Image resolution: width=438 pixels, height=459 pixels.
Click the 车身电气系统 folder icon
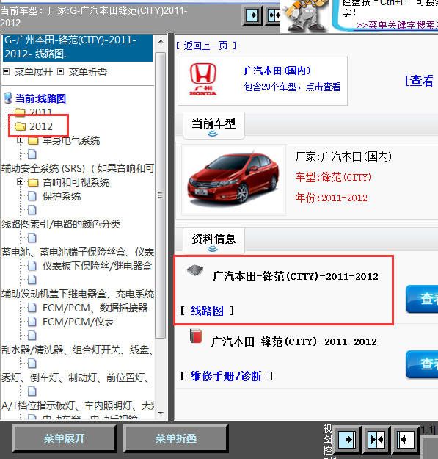tap(33, 141)
